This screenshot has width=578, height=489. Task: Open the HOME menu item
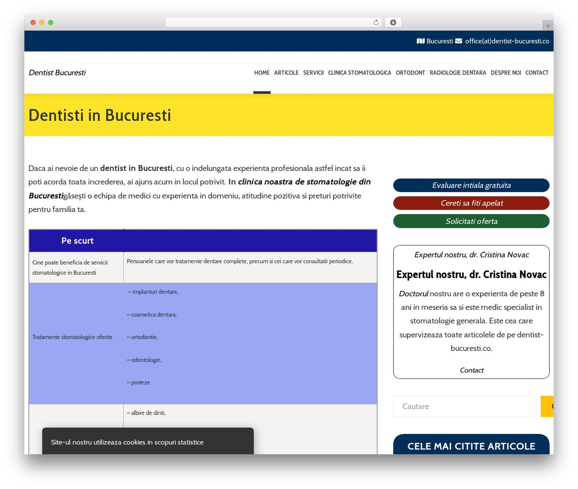pos(262,73)
